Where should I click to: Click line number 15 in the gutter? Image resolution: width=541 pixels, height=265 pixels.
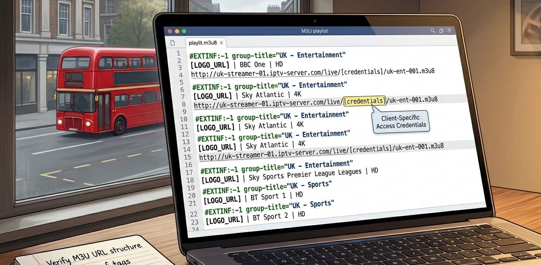tap(187, 157)
